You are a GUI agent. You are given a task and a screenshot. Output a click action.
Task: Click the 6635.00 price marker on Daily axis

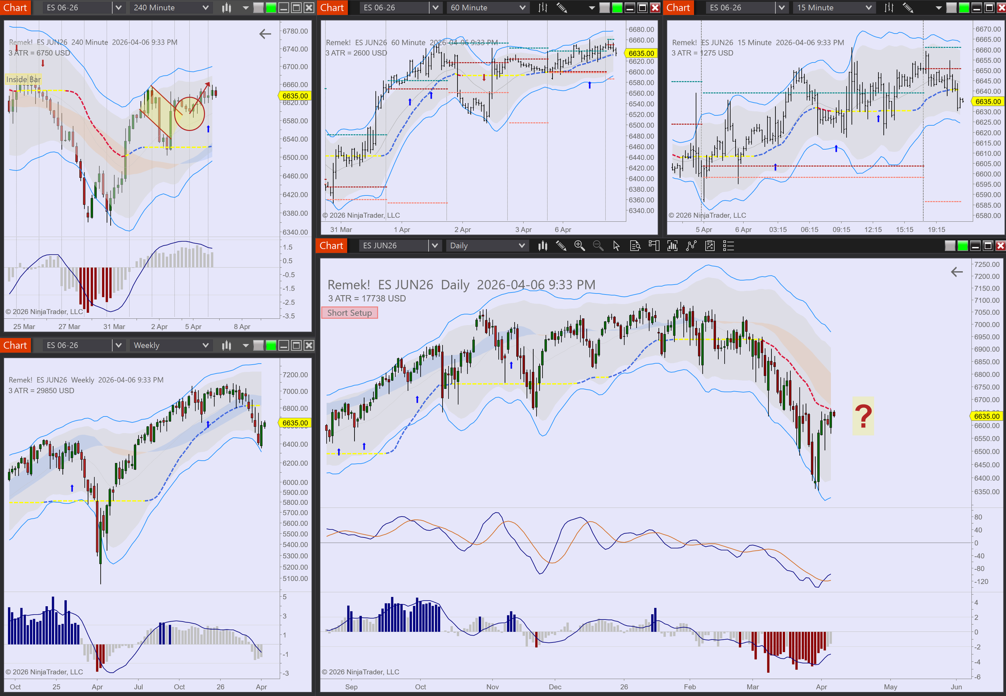point(986,416)
